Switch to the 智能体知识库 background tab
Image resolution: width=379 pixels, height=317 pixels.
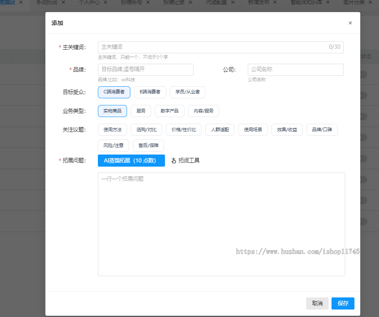306,2
